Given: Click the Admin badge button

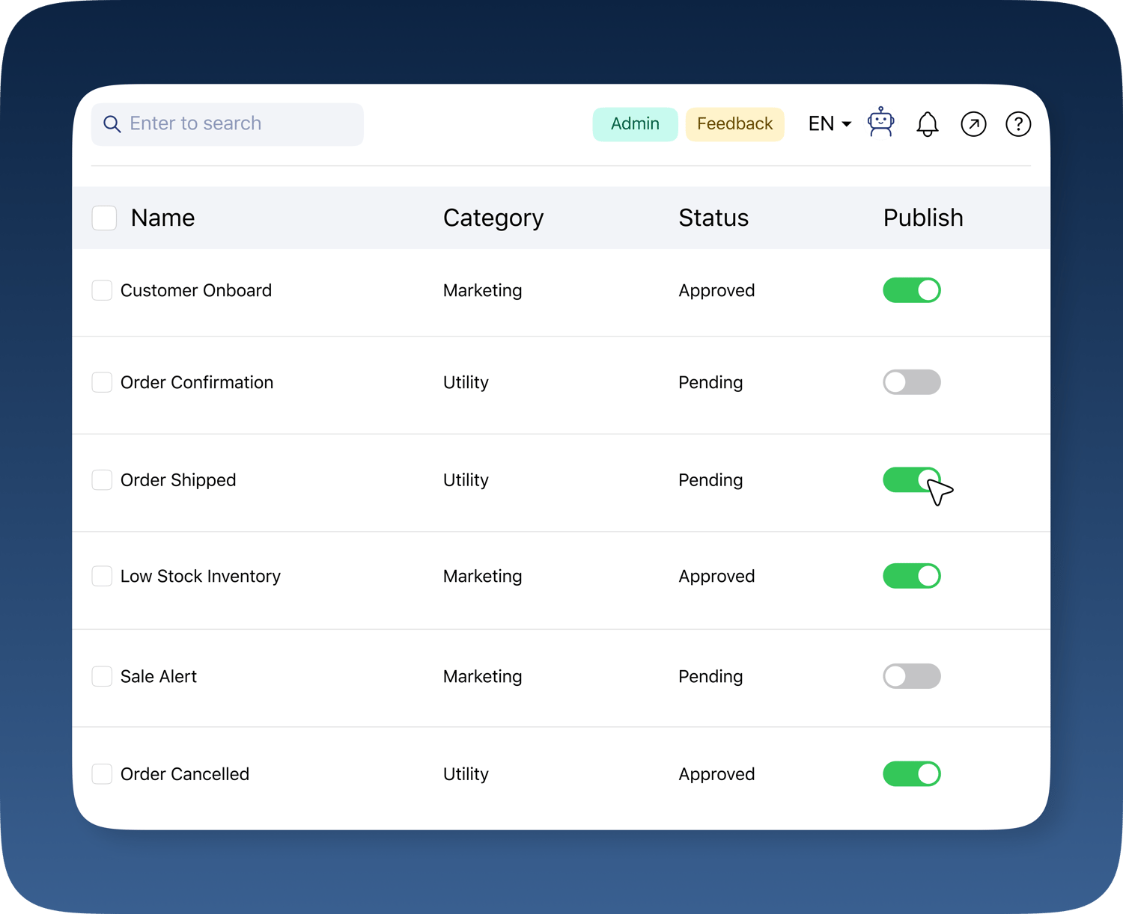Looking at the screenshot, I should pyautogui.click(x=635, y=124).
